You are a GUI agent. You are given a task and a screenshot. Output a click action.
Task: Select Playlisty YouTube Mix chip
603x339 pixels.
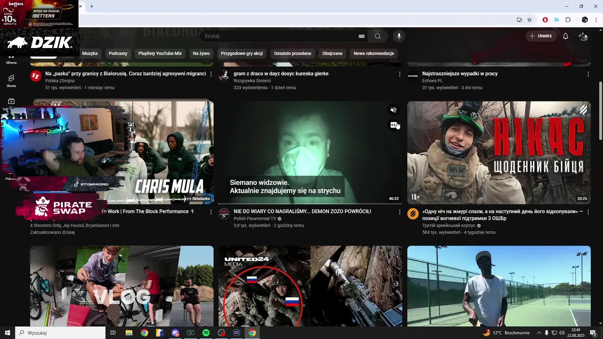160,53
